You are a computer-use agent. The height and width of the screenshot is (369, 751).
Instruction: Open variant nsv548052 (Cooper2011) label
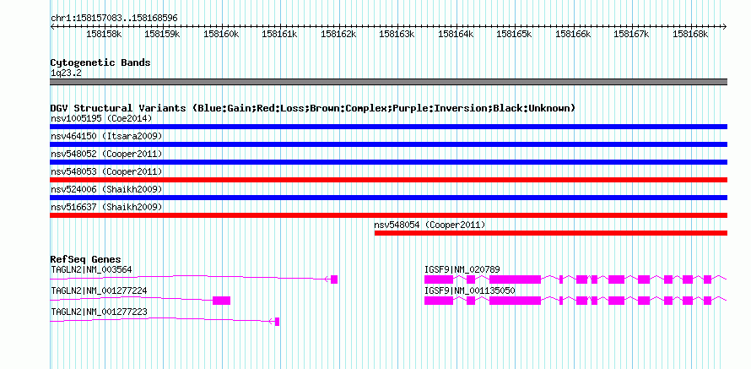106,154
